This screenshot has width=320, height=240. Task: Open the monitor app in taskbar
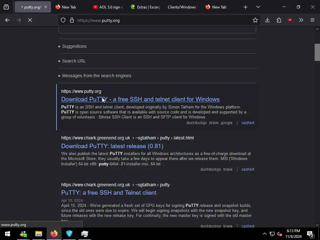(x=84, y=234)
